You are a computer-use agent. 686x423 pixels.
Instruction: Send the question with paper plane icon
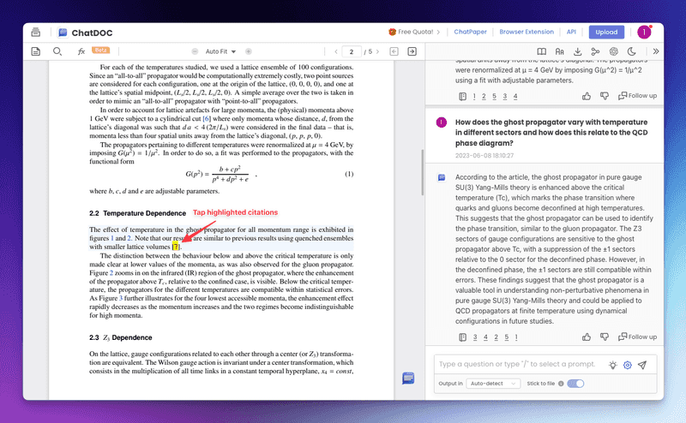pyautogui.click(x=642, y=365)
